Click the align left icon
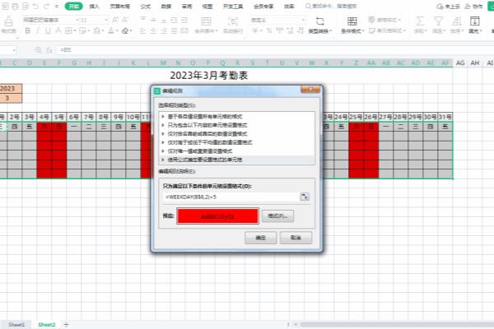494x329 pixels. tap(142, 31)
